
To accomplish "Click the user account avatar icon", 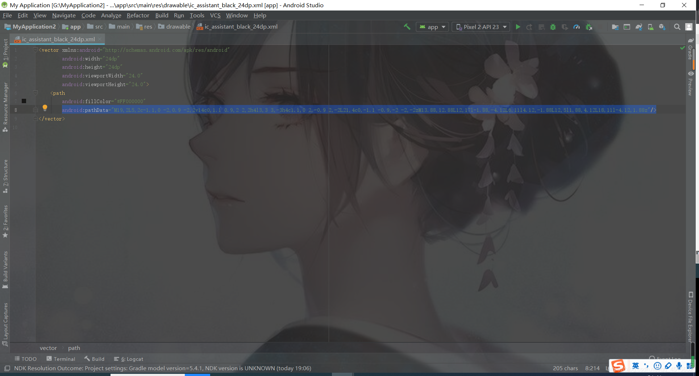I will (689, 27).
